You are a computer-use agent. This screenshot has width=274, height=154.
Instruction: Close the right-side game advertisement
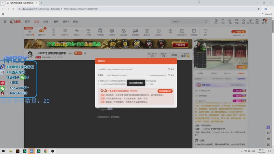(246, 41)
